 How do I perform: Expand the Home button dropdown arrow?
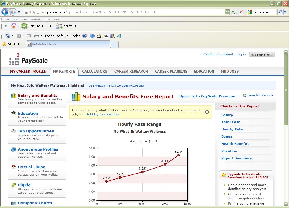pos(13,36)
